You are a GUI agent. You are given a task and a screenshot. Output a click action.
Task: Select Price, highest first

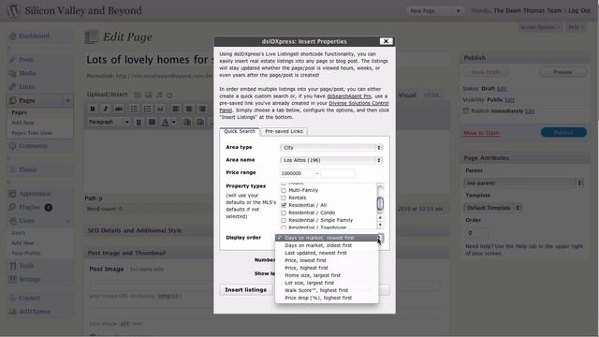coord(327,268)
